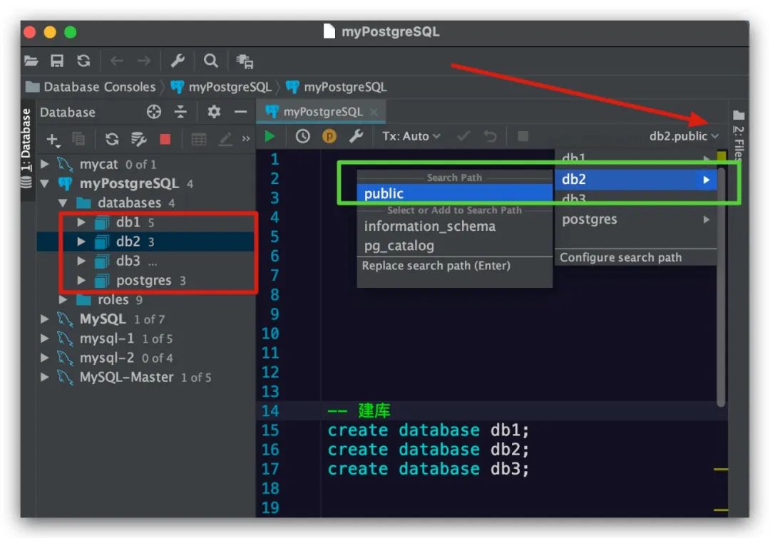Image resolution: width=770 pixels, height=538 pixels.
Task: Click the edit pencil icon in Database toolbar
Action: click(x=225, y=140)
